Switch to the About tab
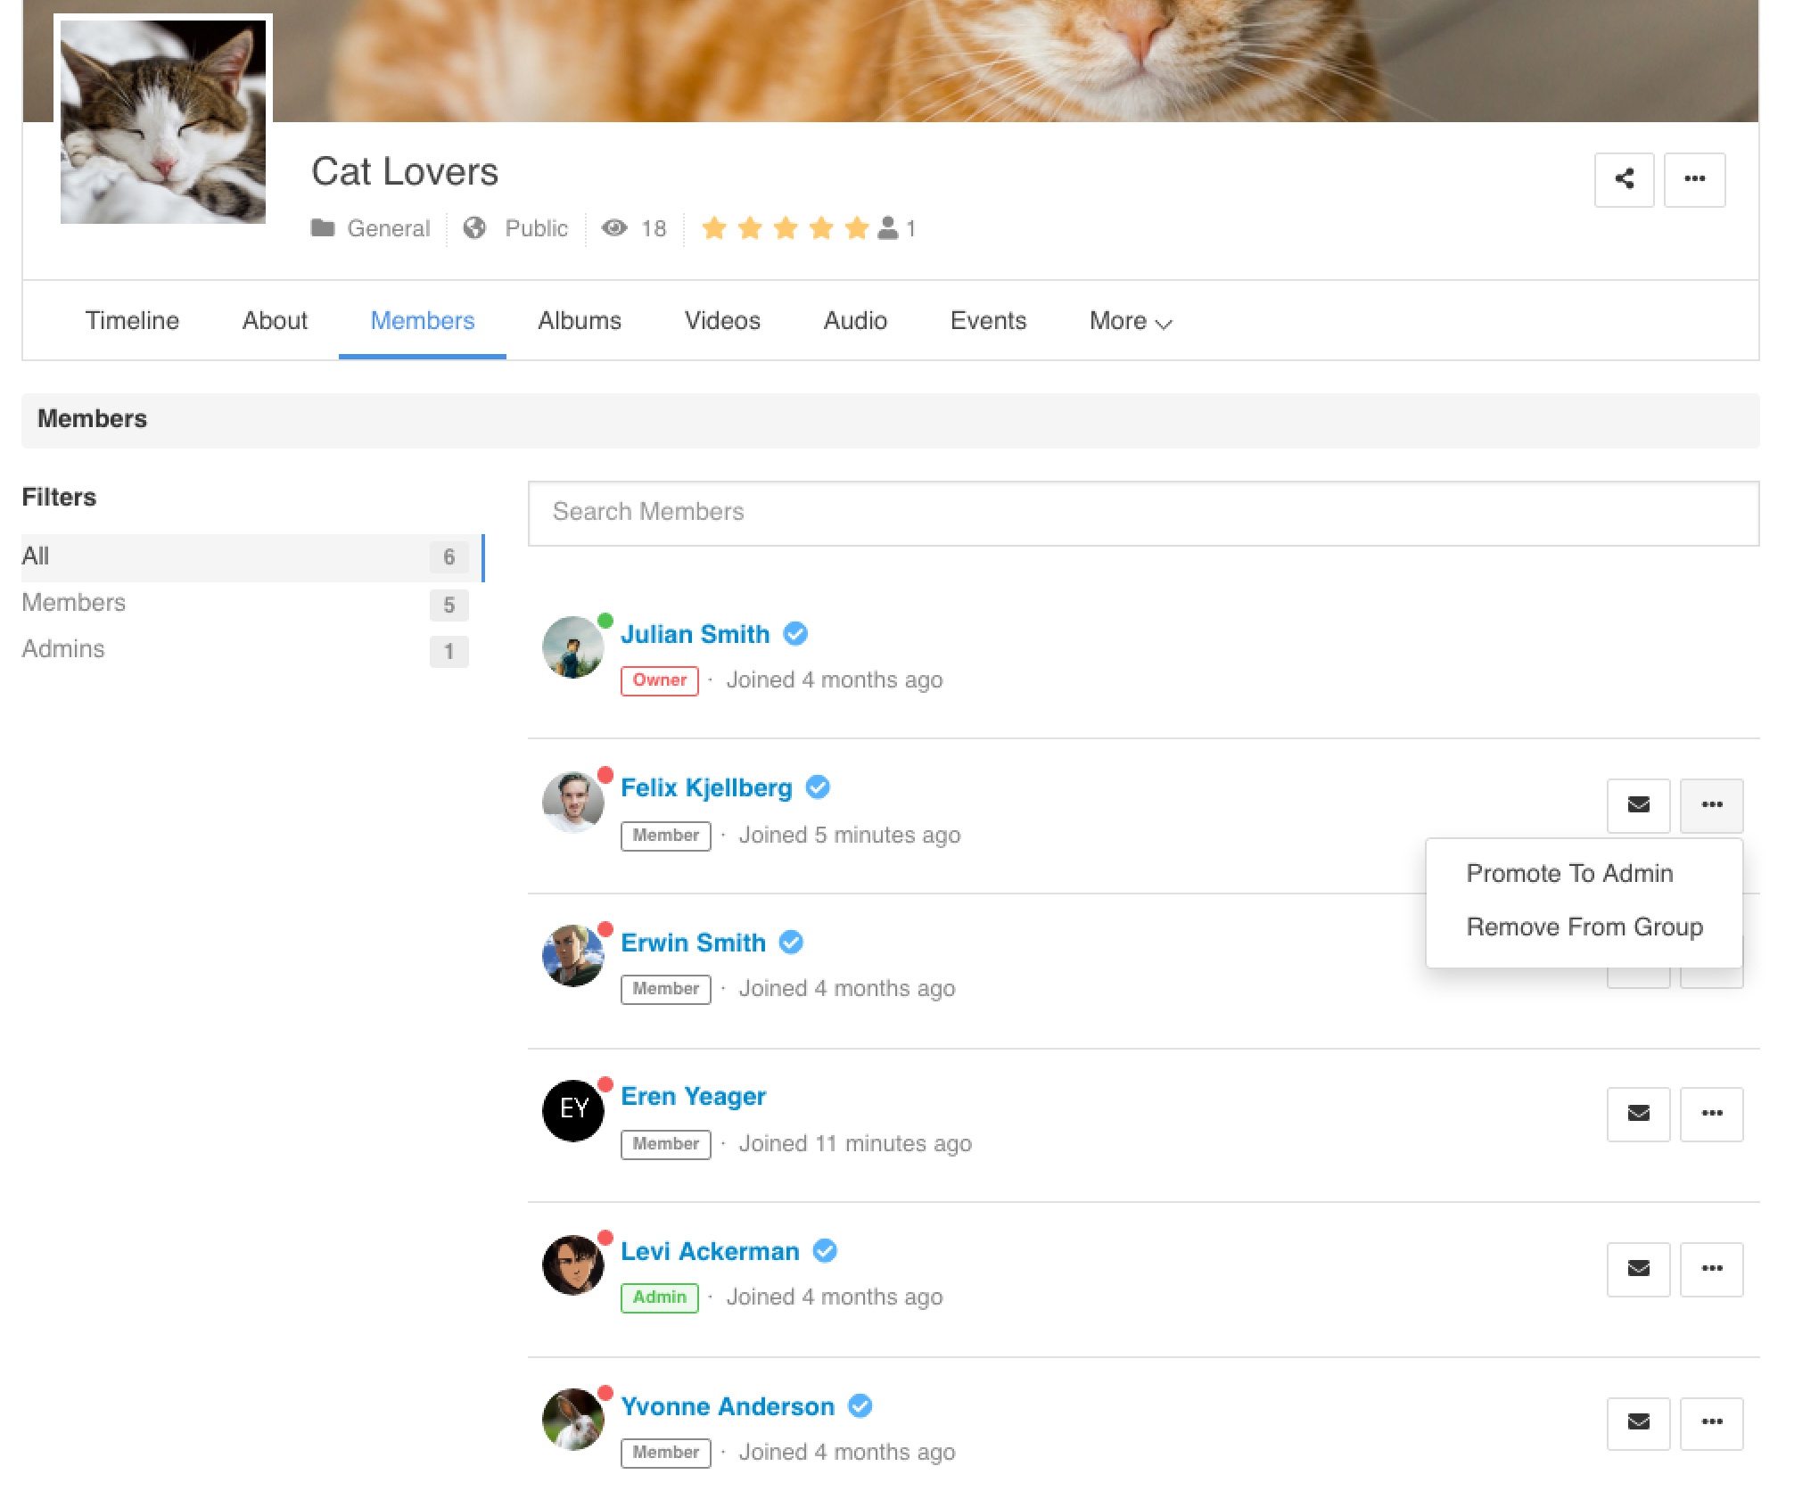 pyautogui.click(x=275, y=321)
